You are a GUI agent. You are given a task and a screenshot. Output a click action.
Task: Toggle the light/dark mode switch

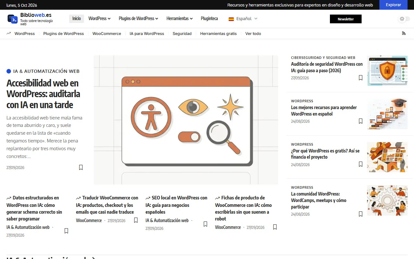(x=404, y=19)
